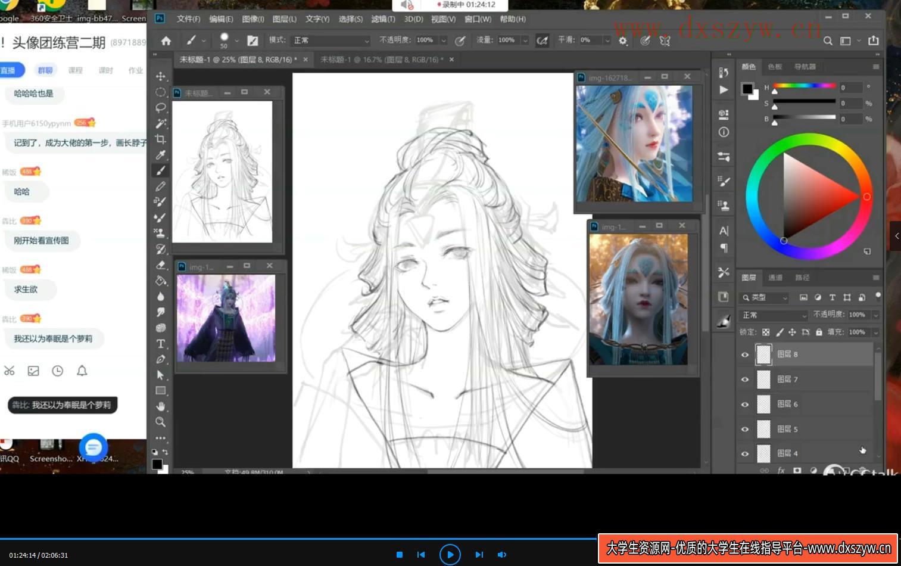Hide layer 图层 5

[x=744, y=429]
